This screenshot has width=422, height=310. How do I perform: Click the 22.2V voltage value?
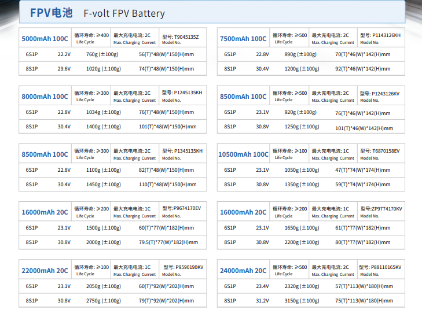coord(64,54)
